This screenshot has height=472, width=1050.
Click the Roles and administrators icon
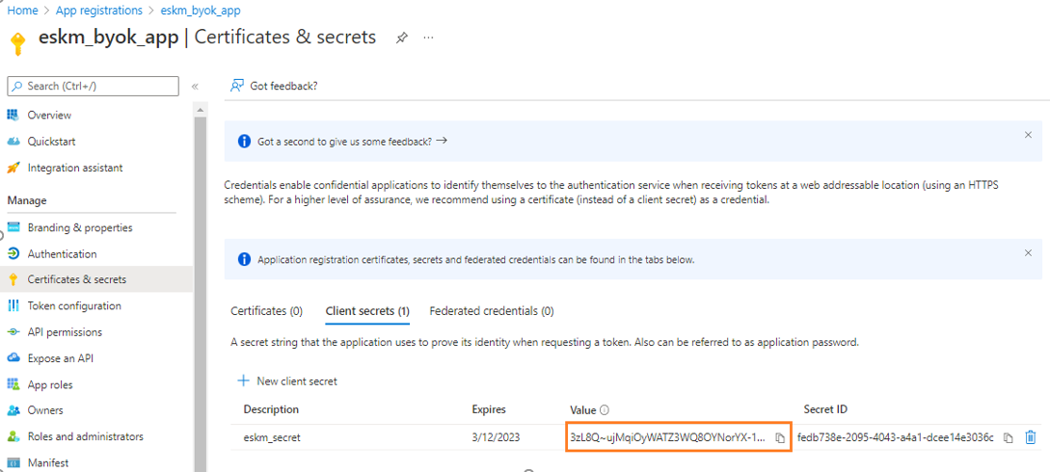pos(13,436)
